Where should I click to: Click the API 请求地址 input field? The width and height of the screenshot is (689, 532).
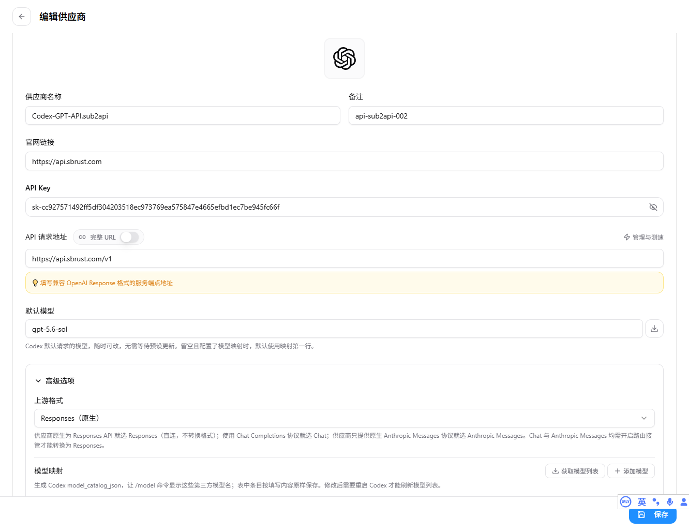coord(344,258)
